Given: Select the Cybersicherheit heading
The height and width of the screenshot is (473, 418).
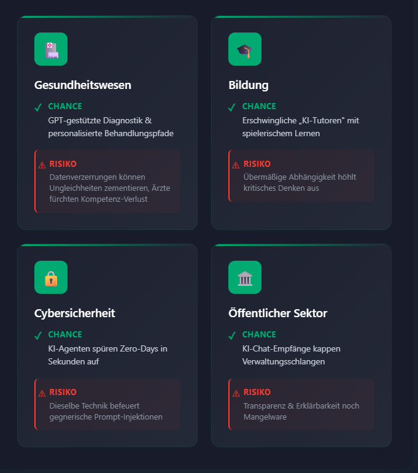Looking at the screenshot, I should [x=74, y=313].
